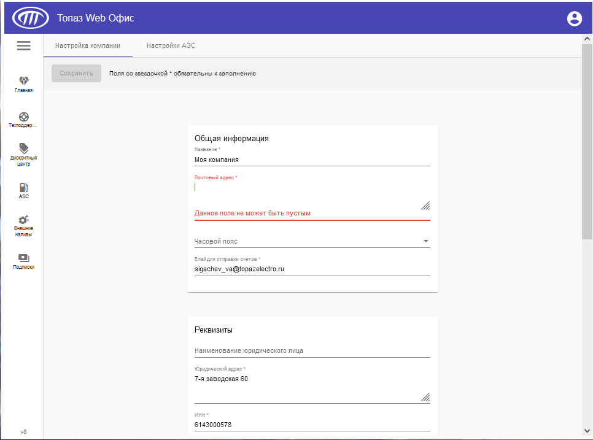Viewport: 593px width, 440px height.
Task: Click the Почтовый адрес resize handle
Action: click(x=425, y=206)
